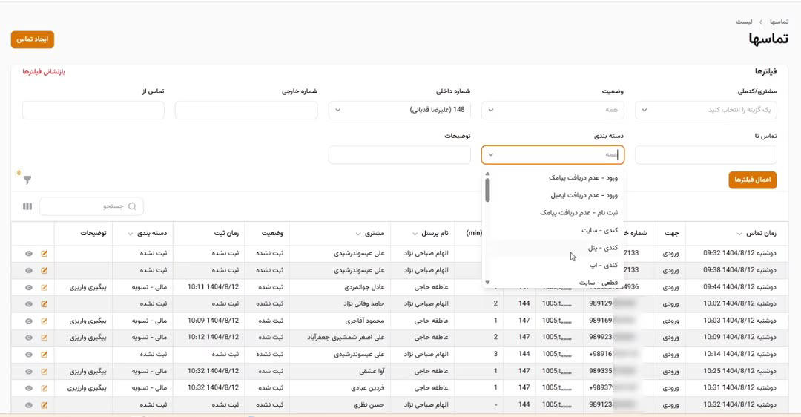Edit the call of فردین عبادی
This screenshot has height=417, width=801.
[44, 388]
